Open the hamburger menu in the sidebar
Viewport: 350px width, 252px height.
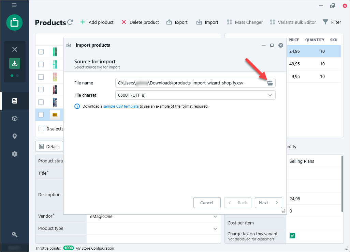(x=15, y=5)
